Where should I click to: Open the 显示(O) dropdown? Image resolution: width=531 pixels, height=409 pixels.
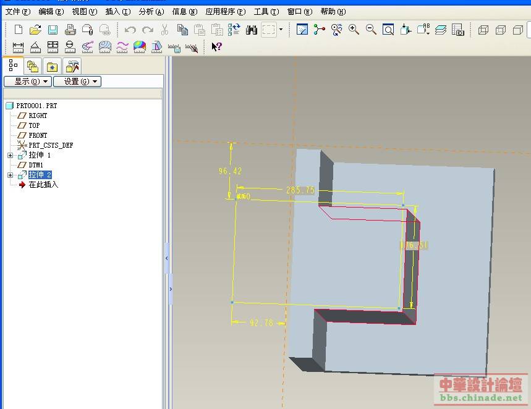coord(27,82)
